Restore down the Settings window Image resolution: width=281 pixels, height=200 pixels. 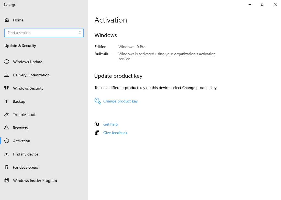pos(263,4)
